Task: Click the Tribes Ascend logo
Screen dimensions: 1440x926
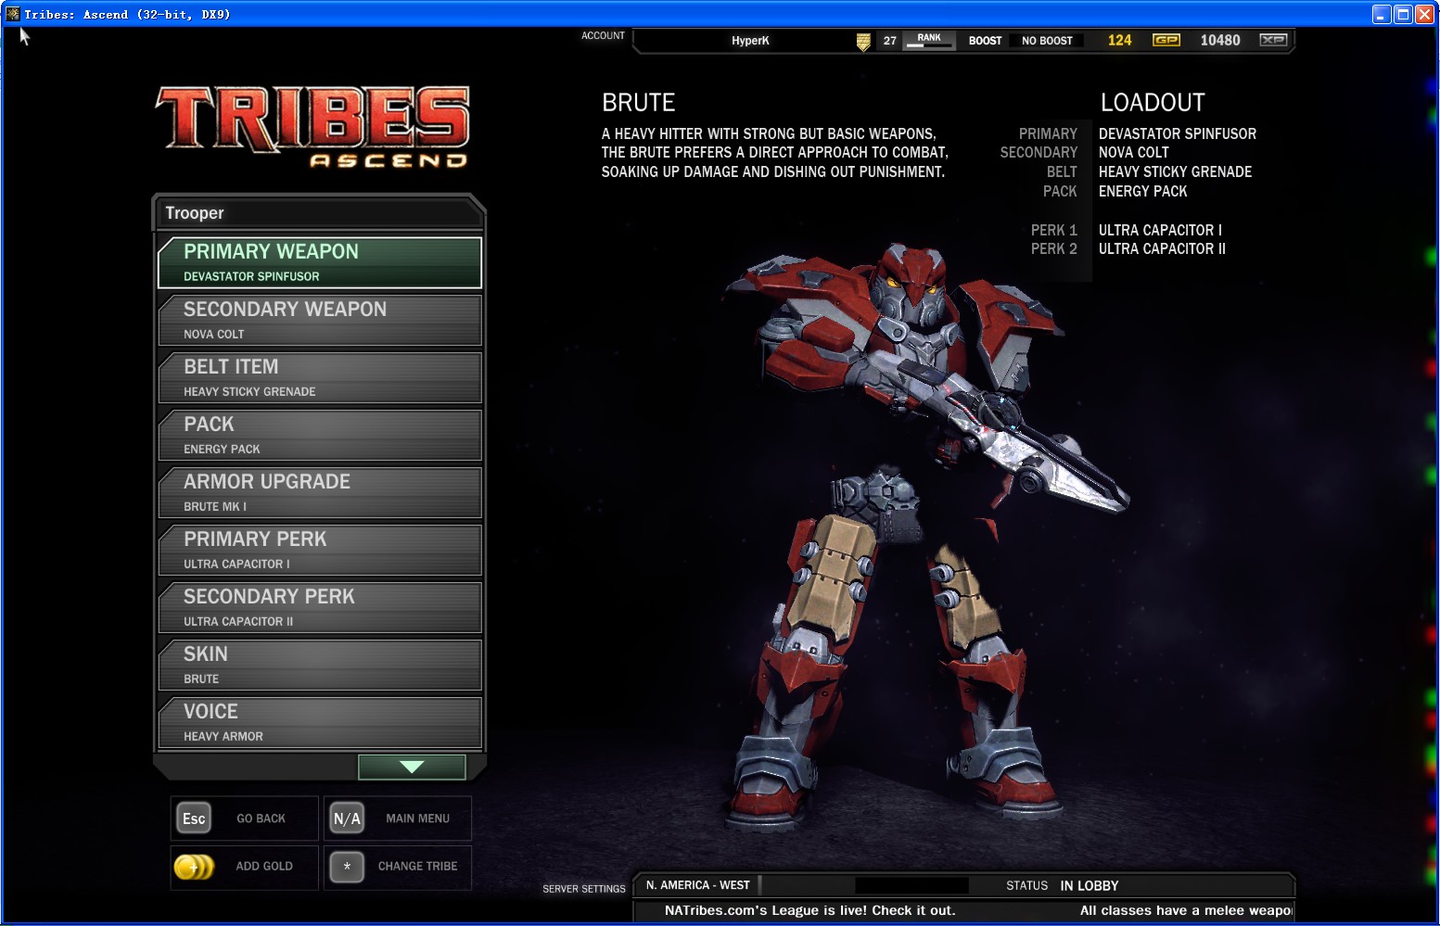Action: (312, 127)
